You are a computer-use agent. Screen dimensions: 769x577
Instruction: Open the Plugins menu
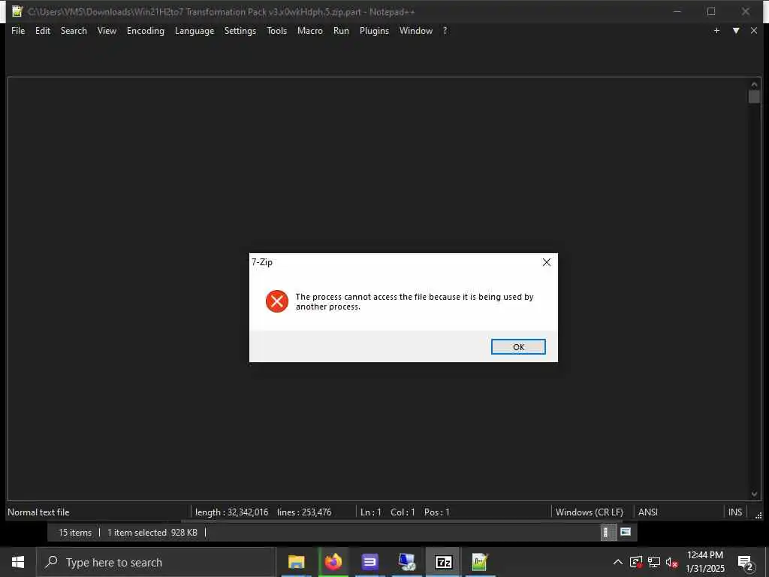coord(374,30)
